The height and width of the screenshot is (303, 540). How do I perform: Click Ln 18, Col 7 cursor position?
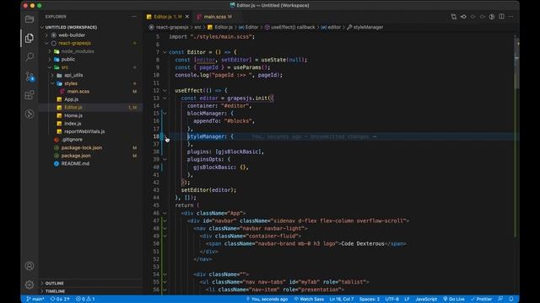pyautogui.click(x=342, y=299)
